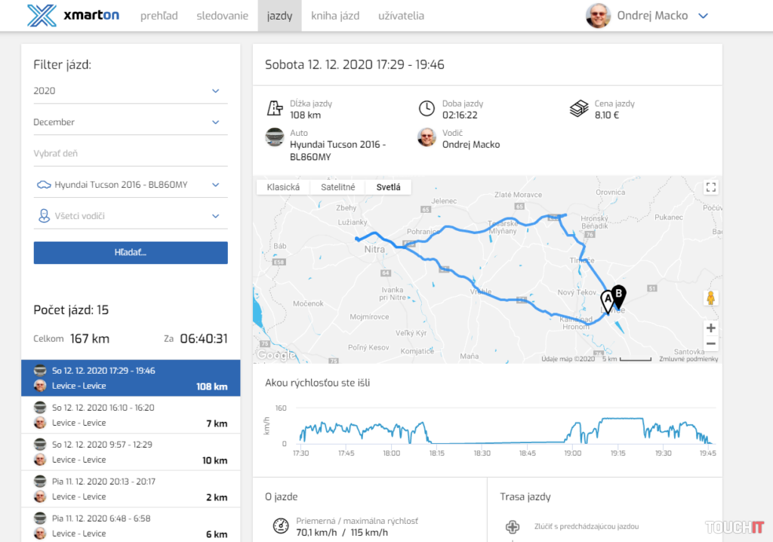Click the 02:16:22 duration value
Screen dimensions: 773x542
coord(460,115)
